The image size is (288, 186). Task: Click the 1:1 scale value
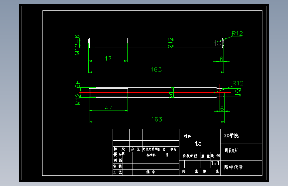215,163
